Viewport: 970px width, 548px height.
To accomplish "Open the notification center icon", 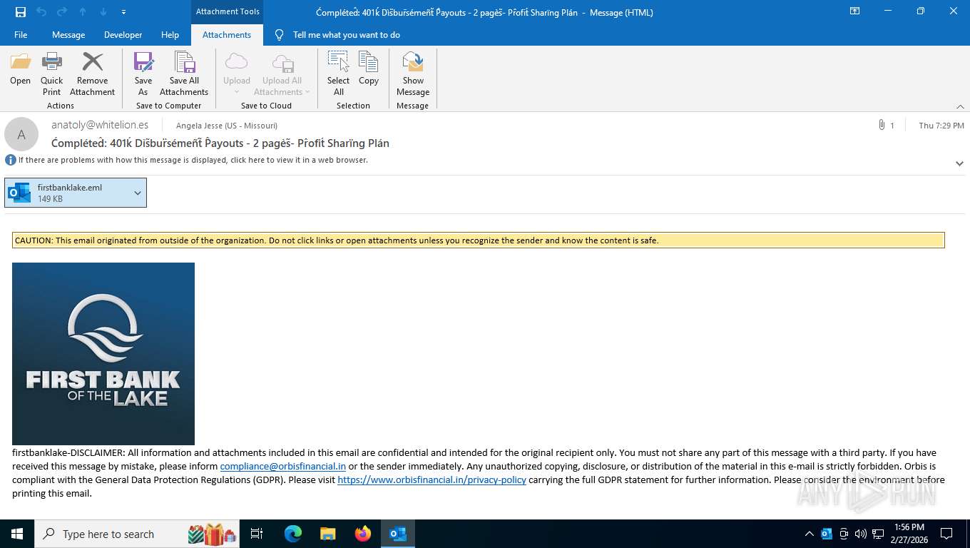I will [946, 534].
